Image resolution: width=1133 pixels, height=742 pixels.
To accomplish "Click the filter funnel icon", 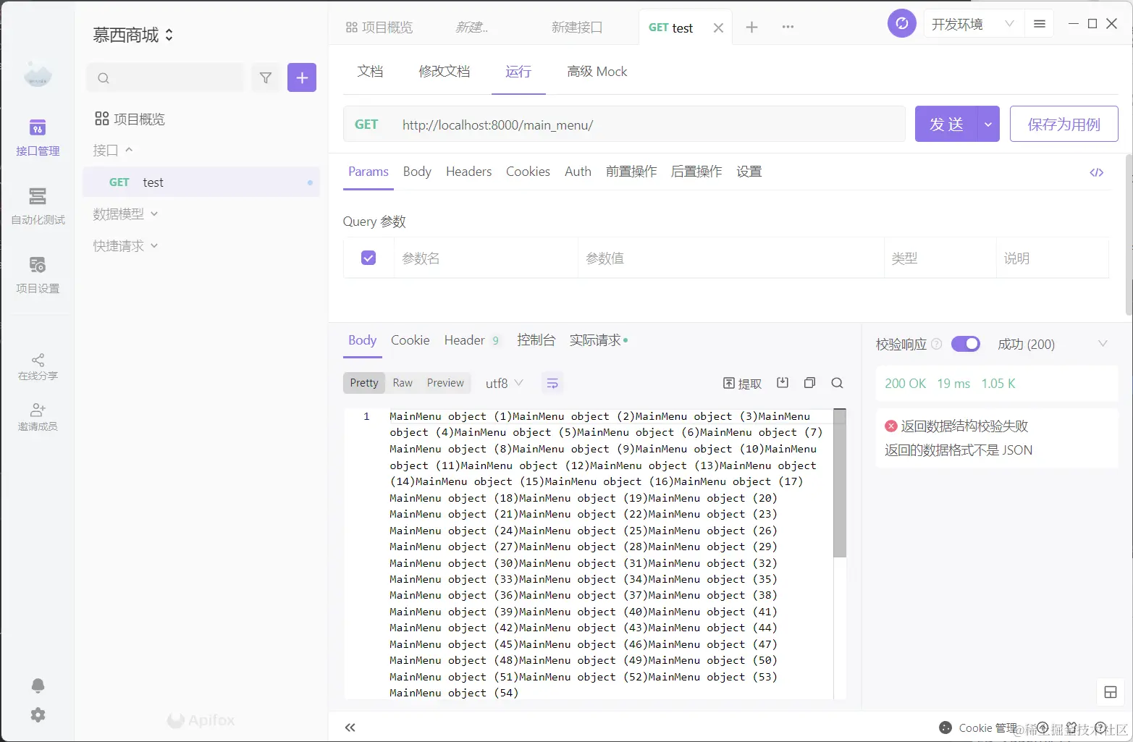I will [266, 78].
